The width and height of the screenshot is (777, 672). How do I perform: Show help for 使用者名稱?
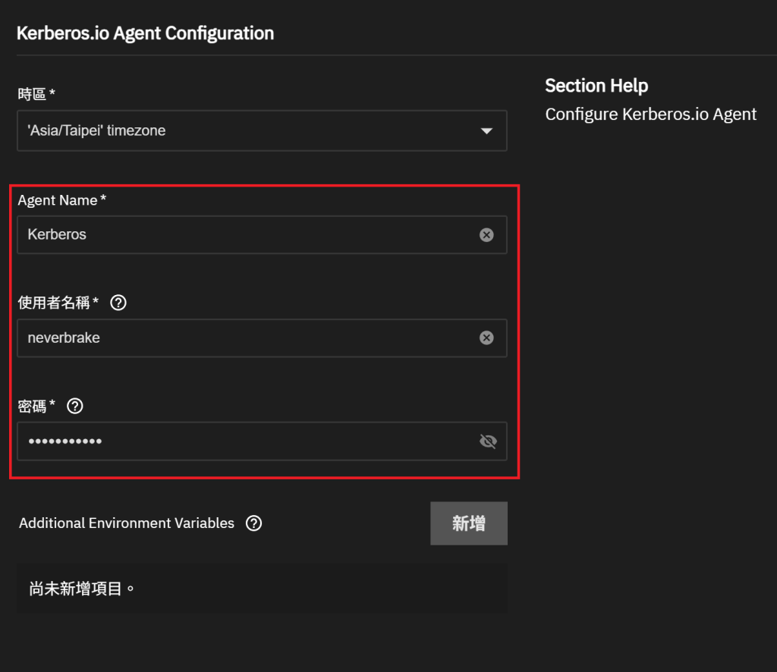118,303
